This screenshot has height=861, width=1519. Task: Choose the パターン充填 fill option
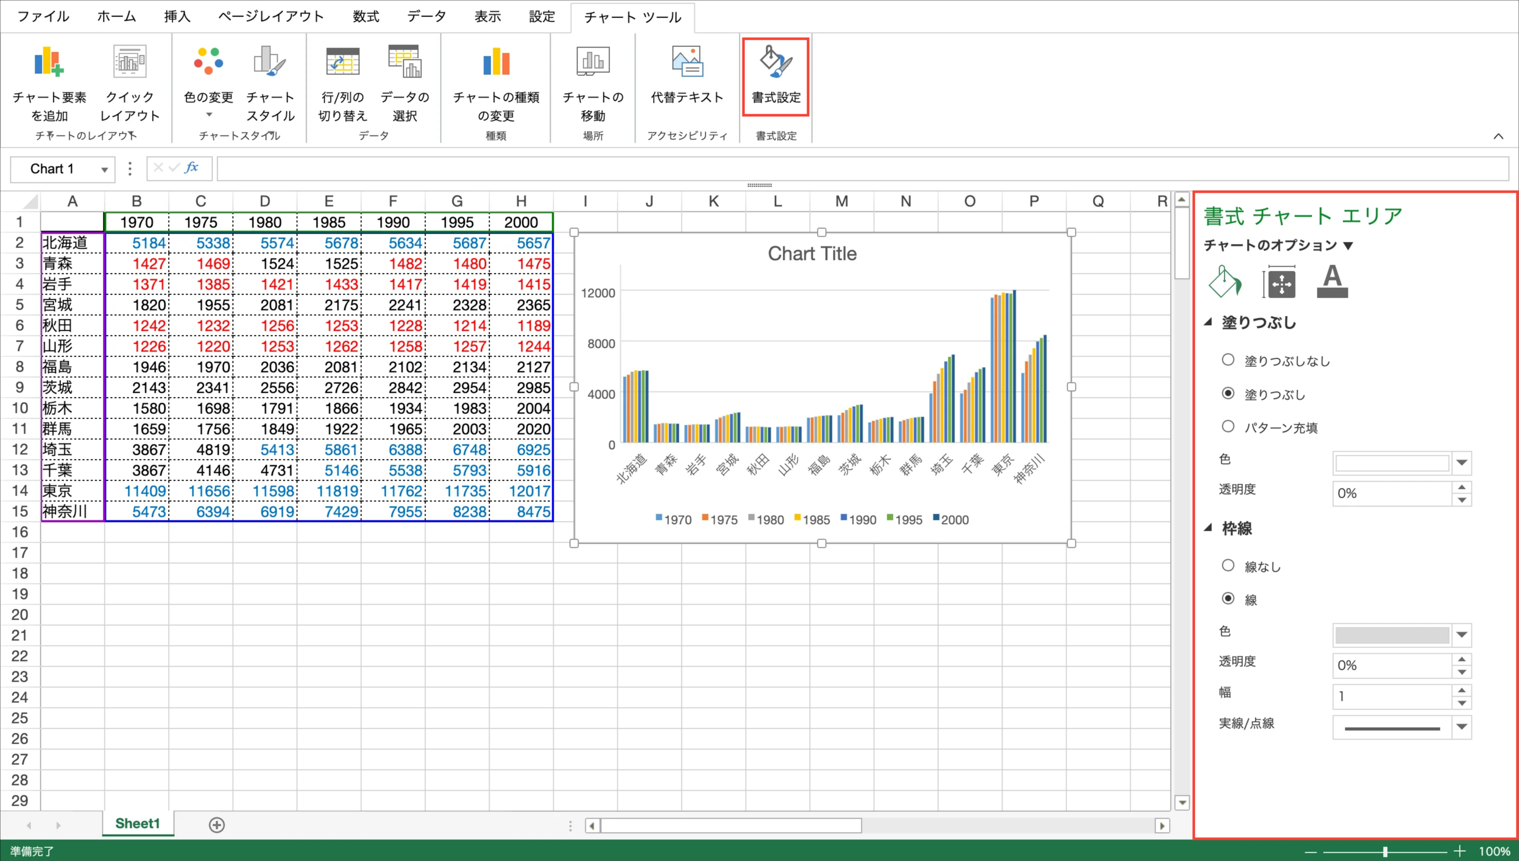[1228, 426]
